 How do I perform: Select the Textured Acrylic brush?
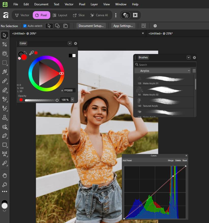[164, 103]
